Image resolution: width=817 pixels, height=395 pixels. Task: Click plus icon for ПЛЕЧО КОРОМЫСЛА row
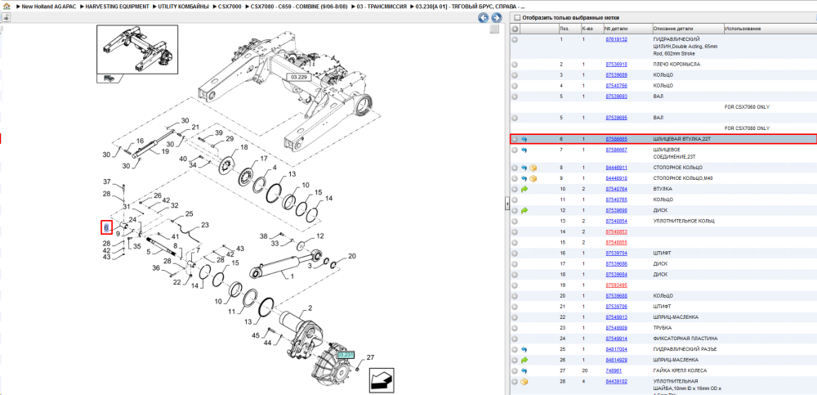pyautogui.click(x=514, y=64)
